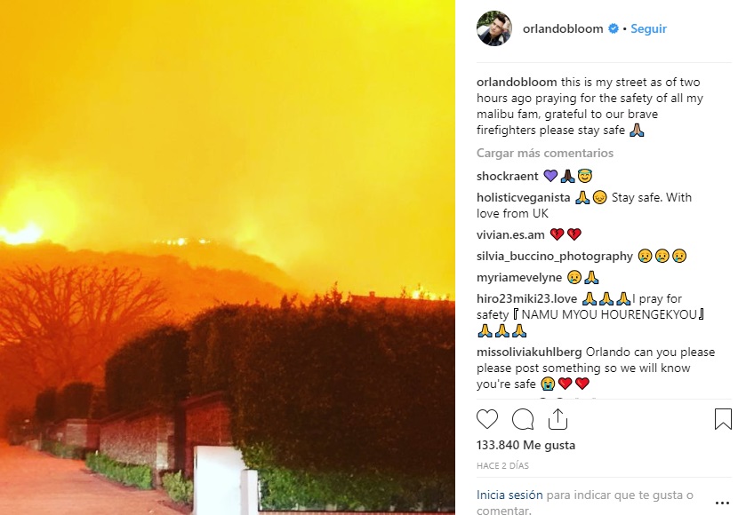This screenshot has width=738, height=515.
Task: Go to the hiro23miki23.love profile
Action: click(x=526, y=299)
